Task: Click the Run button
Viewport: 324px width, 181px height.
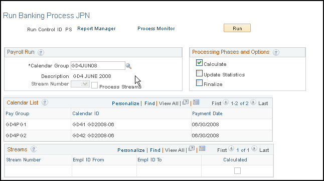Action: (x=237, y=28)
